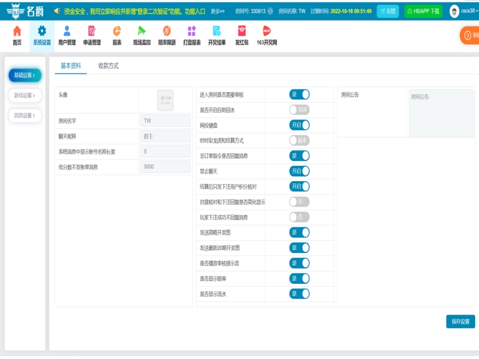Click the 反馈 button

pos(388,11)
